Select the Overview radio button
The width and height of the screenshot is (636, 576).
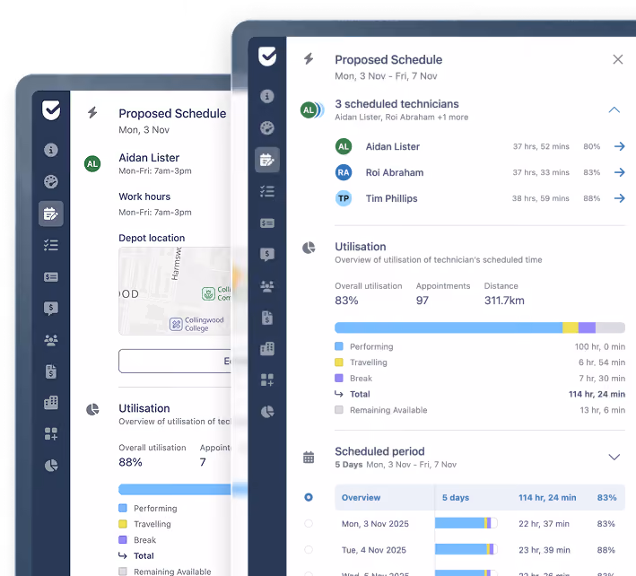(309, 497)
